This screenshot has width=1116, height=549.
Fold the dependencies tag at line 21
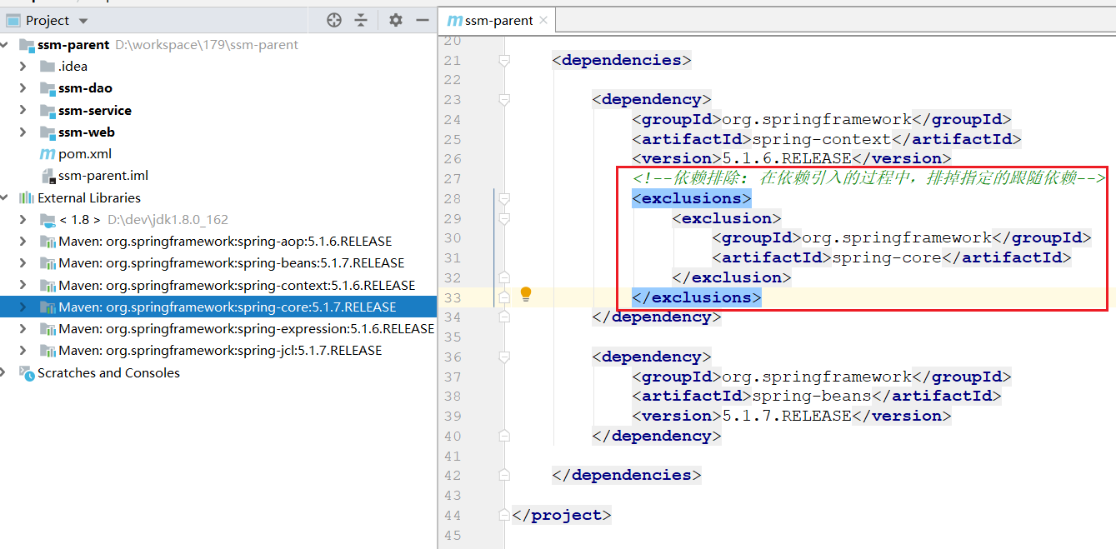[503, 60]
